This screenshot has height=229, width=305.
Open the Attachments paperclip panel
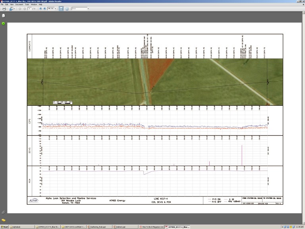click(x=3, y=212)
